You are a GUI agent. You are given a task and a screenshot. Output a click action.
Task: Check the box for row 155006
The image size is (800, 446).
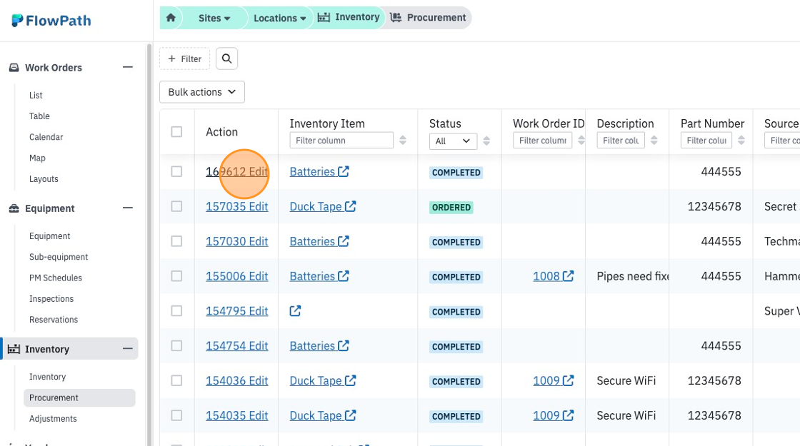(176, 275)
